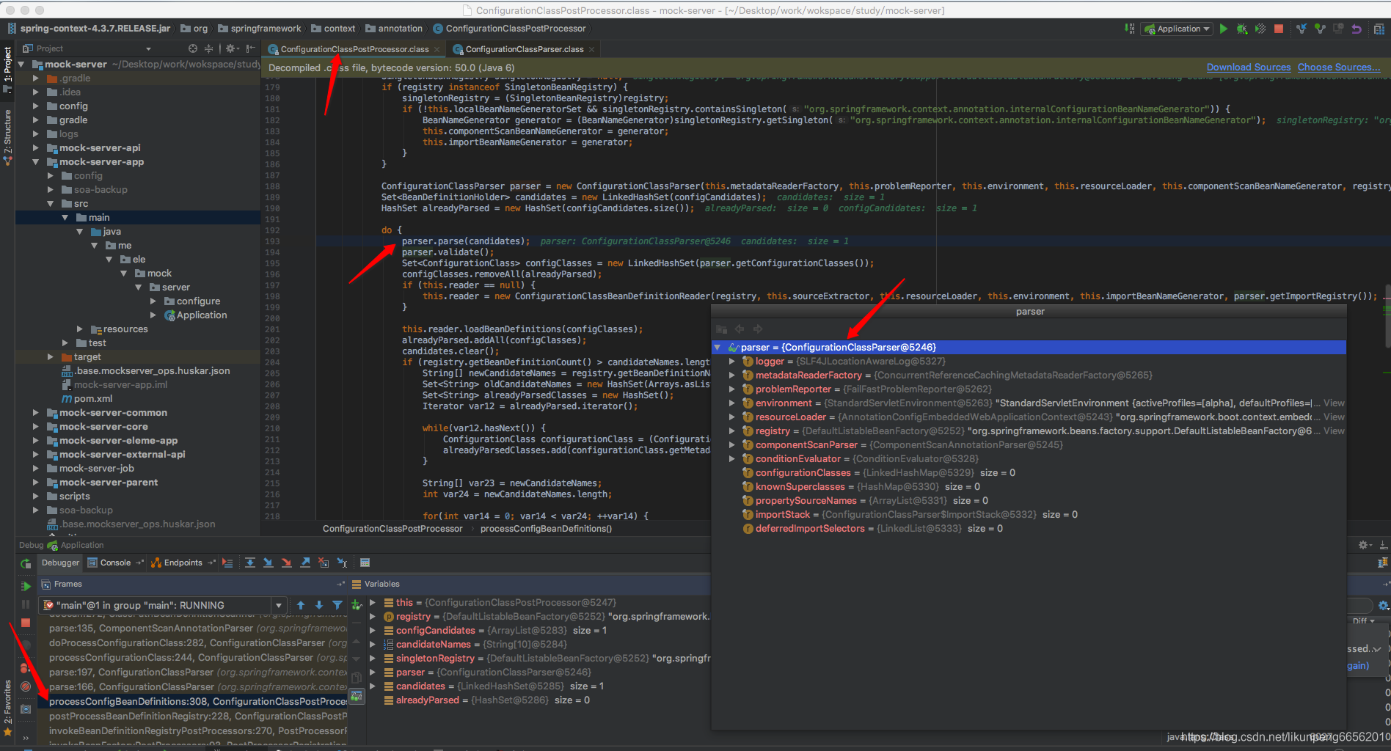This screenshot has width=1391, height=751.
Task: Click the purple Revert arrow icon
Action: [x=1357, y=29]
